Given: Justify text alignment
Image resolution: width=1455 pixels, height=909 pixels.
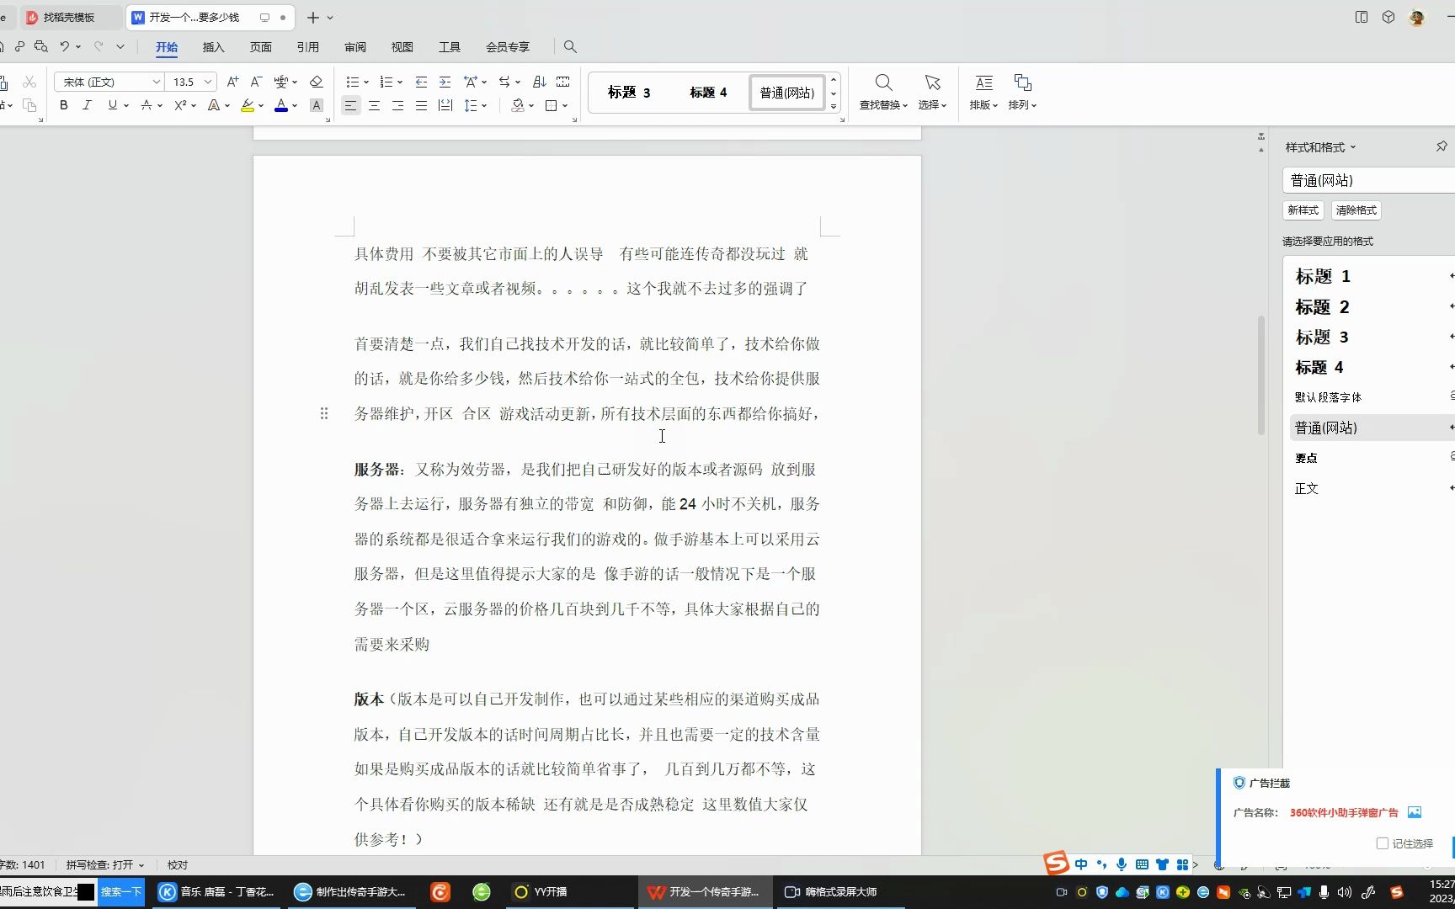Looking at the screenshot, I should click(422, 105).
